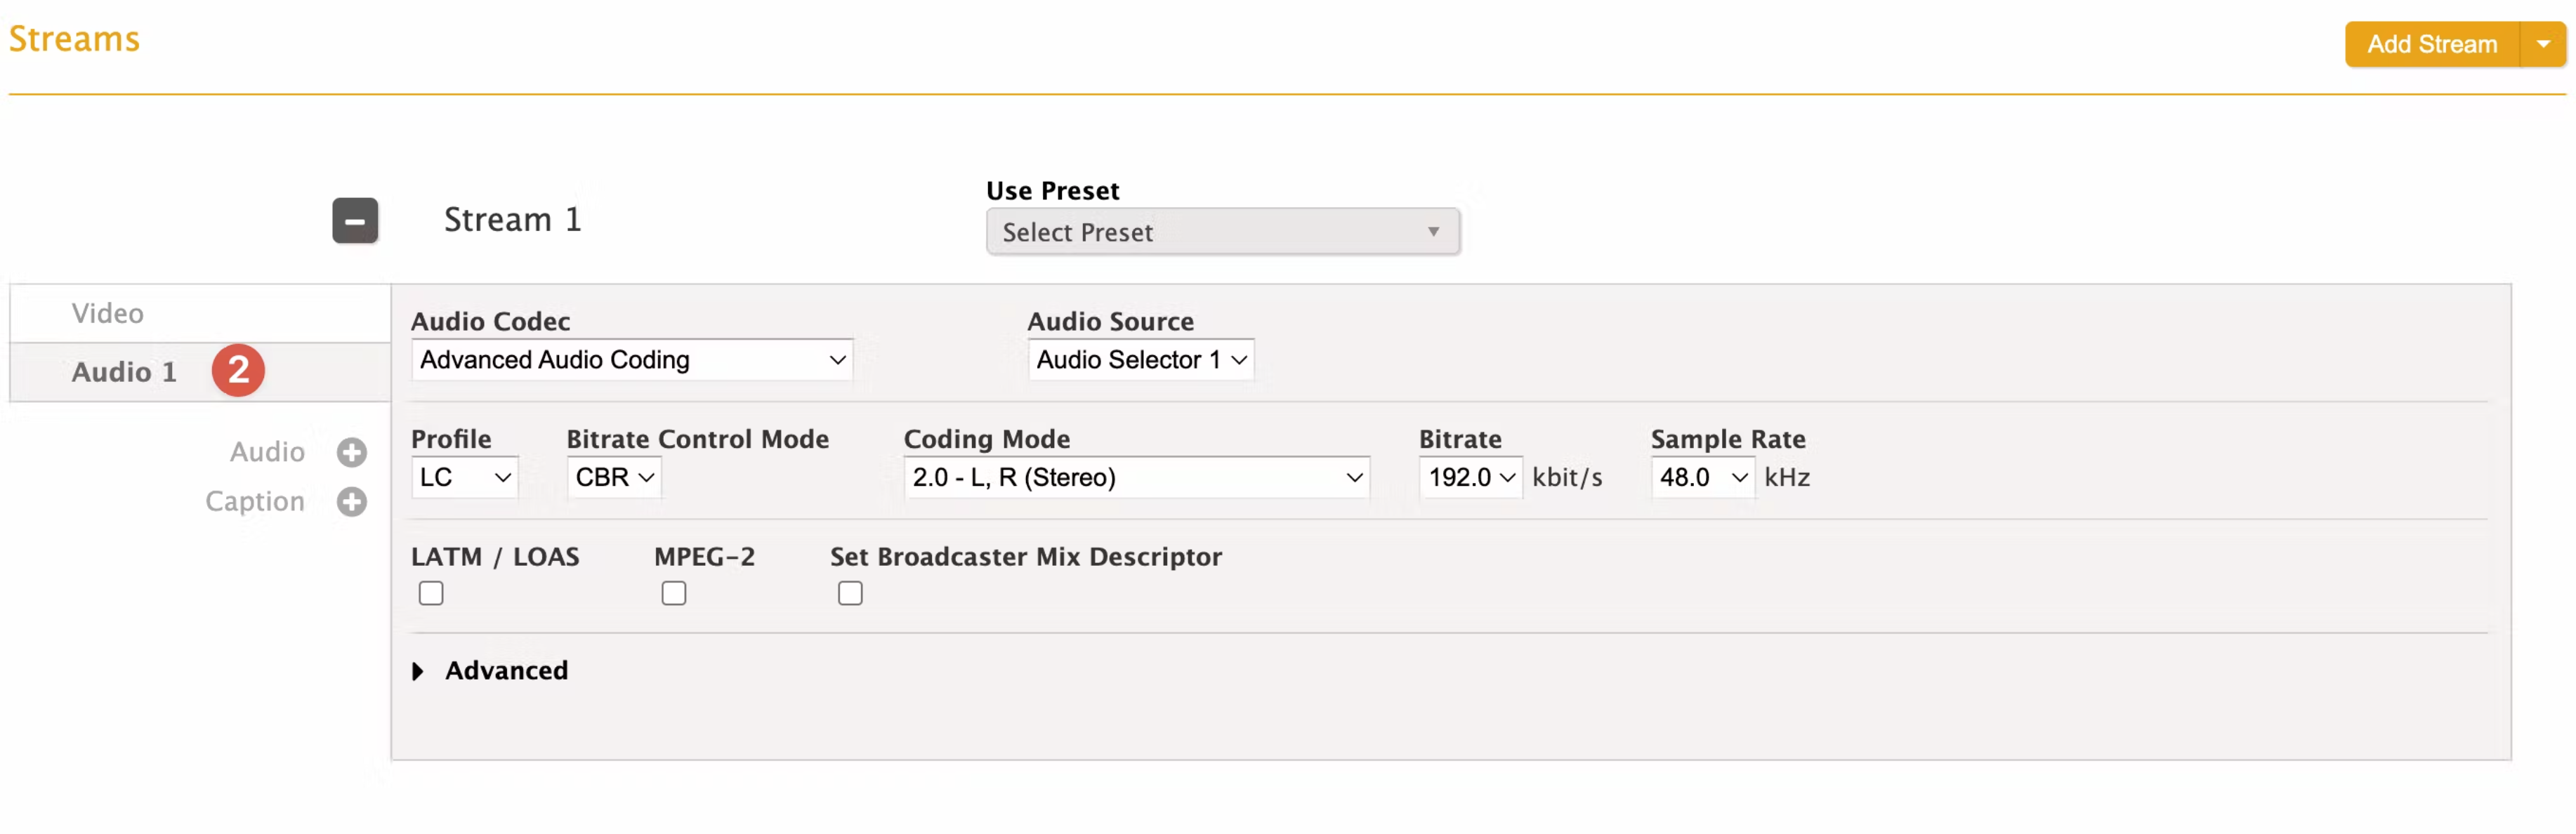Add a Caption track via plus icon

351,501
